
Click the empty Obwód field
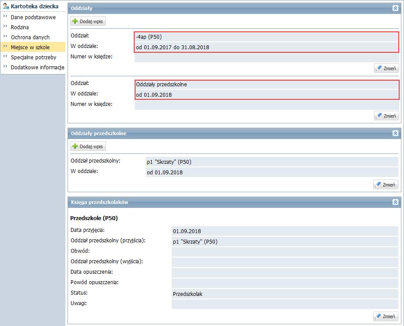[285, 252]
